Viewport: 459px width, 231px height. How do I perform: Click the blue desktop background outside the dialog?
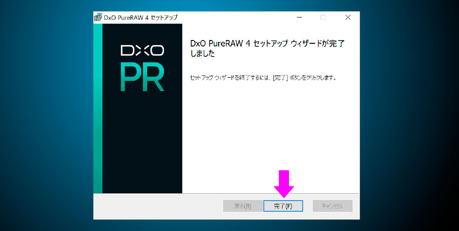coord(46,115)
